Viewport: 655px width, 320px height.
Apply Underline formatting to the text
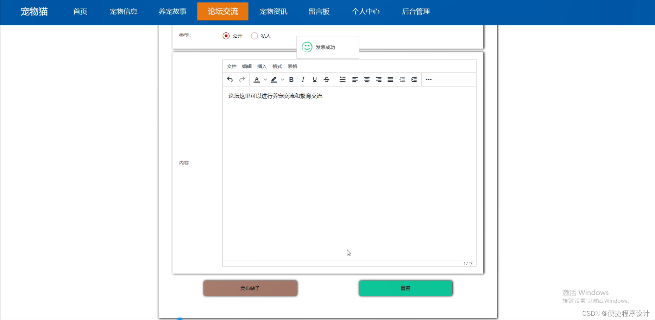(x=314, y=79)
